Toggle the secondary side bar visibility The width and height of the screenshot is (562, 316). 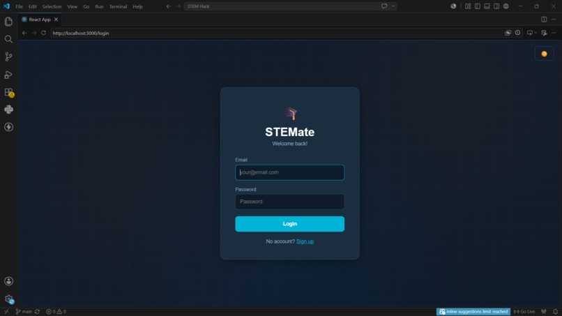click(496, 6)
